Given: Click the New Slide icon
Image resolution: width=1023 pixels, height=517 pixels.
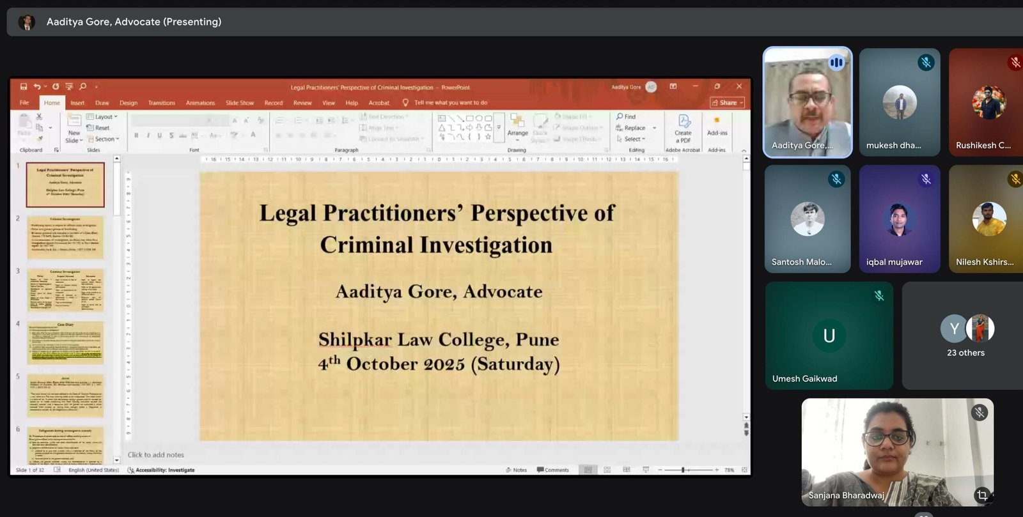Looking at the screenshot, I should click(74, 128).
